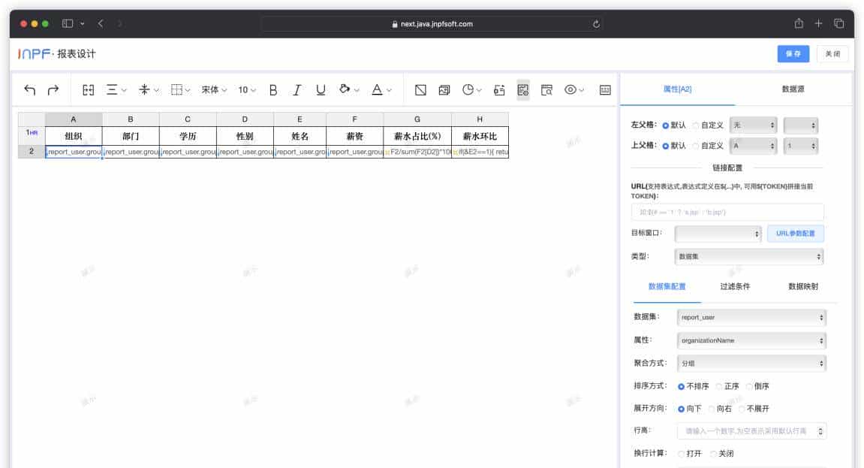864x468 pixels.
Task: Open the chart pie icon menu
Action: [x=471, y=90]
